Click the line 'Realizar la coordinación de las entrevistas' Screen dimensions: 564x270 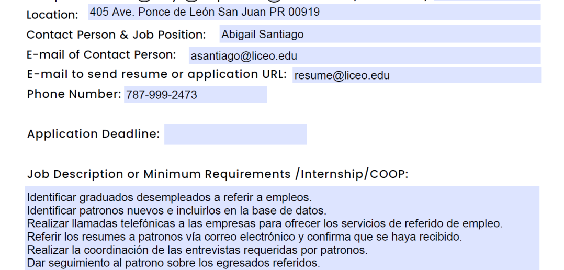pos(197,250)
